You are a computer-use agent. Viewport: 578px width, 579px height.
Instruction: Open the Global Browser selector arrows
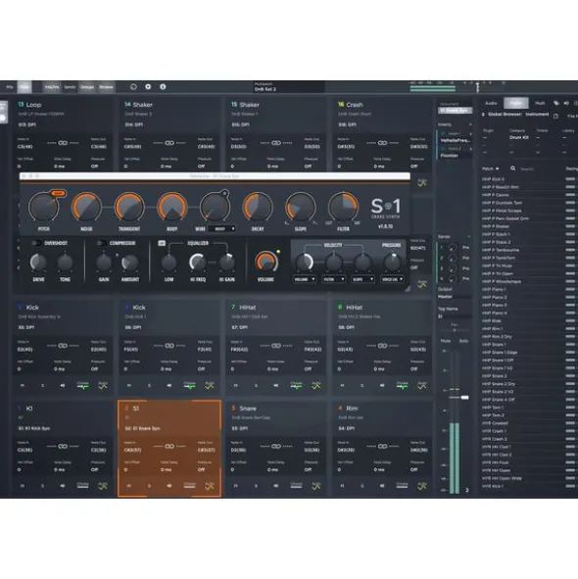(483, 115)
